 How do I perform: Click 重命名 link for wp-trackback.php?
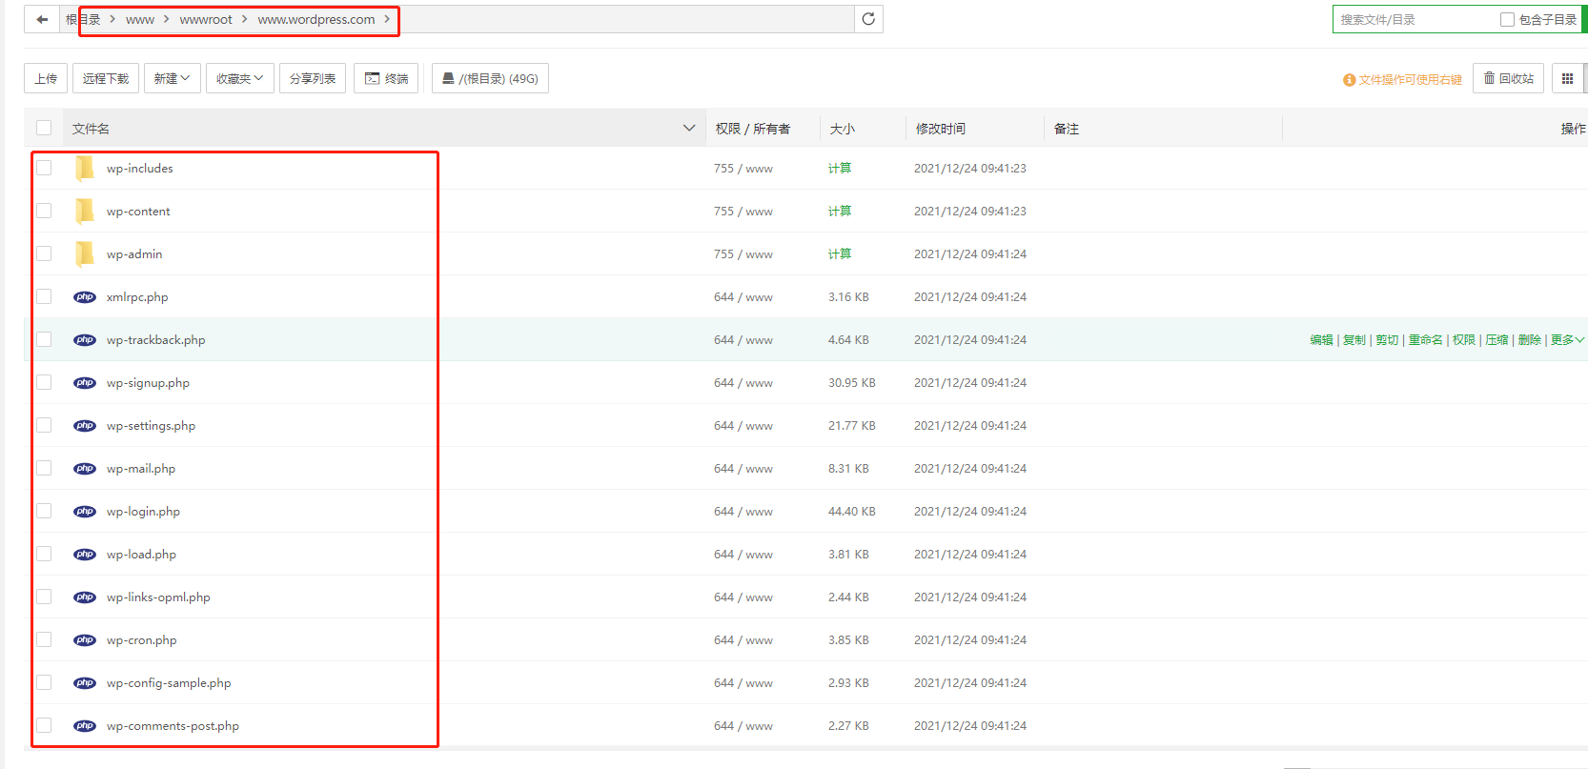click(1426, 339)
